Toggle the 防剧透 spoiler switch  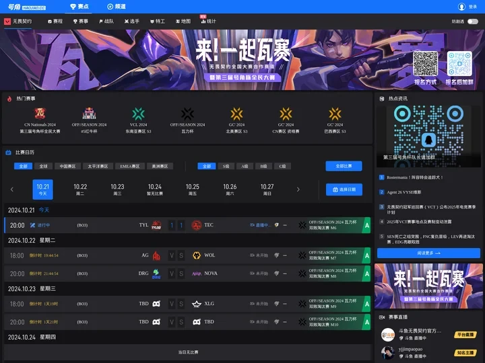point(473,22)
